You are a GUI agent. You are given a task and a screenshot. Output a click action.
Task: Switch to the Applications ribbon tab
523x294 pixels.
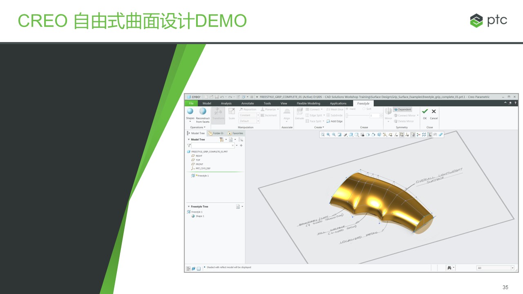click(x=338, y=103)
